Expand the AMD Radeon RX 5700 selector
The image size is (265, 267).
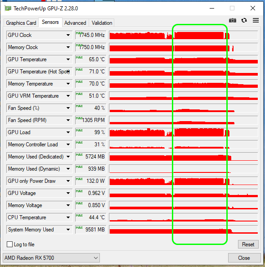(x=51, y=258)
